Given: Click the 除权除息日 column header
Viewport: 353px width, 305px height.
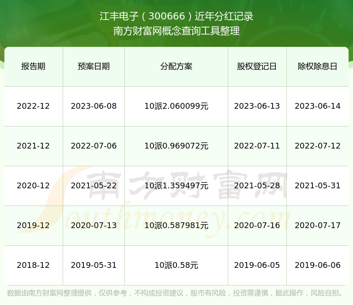Looking at the screenshot, I should click(317, 67).
